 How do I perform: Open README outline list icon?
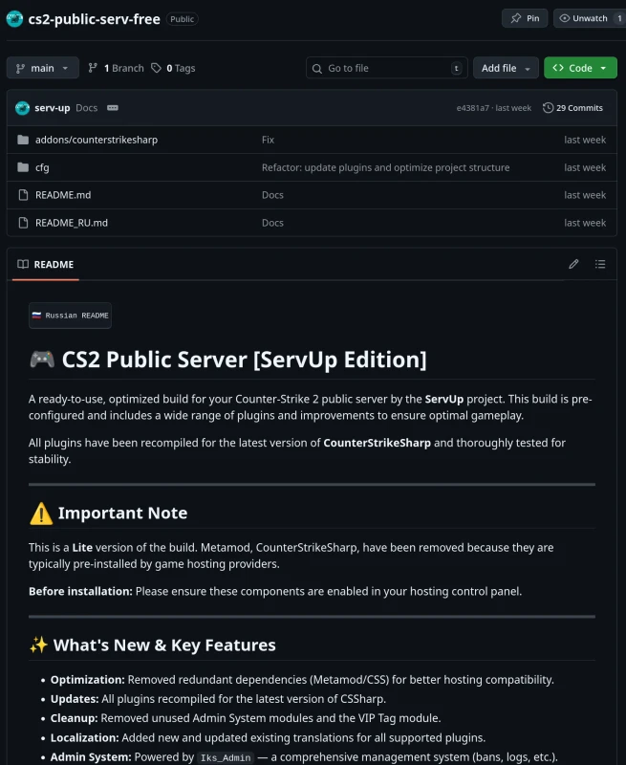point(600,265)
